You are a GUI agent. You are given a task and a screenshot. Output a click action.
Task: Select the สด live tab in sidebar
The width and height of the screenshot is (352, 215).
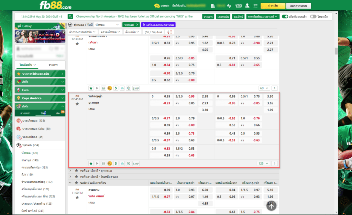(x=58, y=113)
